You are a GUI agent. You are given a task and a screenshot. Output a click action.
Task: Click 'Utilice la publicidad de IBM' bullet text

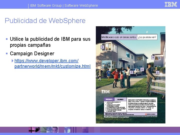point(50,42)
